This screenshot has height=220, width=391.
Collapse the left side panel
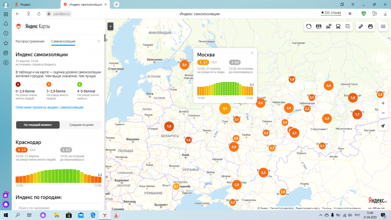111,27
